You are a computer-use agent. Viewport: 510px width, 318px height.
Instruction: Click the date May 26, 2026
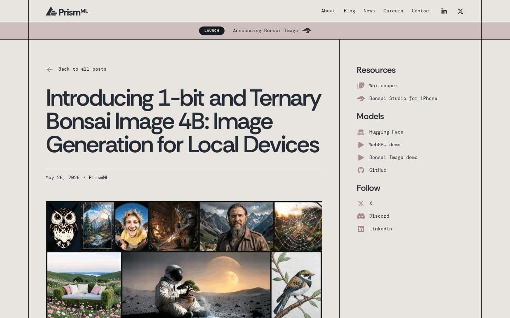[63, 178]
